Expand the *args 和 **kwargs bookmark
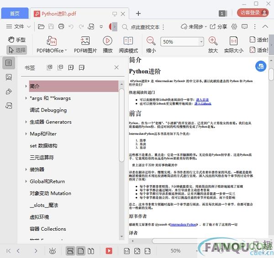The image size is (274, 258). tap(26, 98)
